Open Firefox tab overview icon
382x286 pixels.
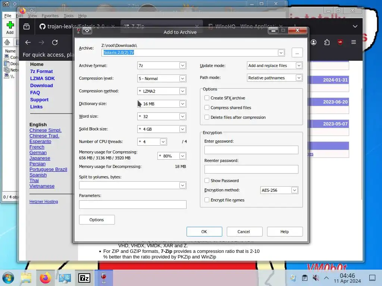tap(26, 26)
